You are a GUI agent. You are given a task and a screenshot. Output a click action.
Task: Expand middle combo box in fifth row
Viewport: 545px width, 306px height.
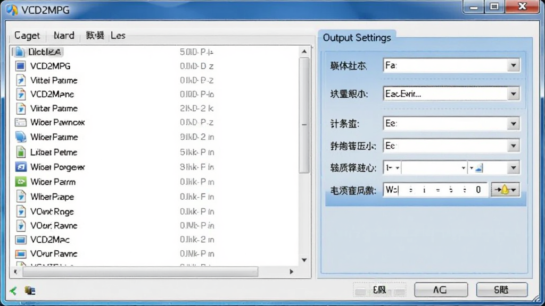coord(464,168)
